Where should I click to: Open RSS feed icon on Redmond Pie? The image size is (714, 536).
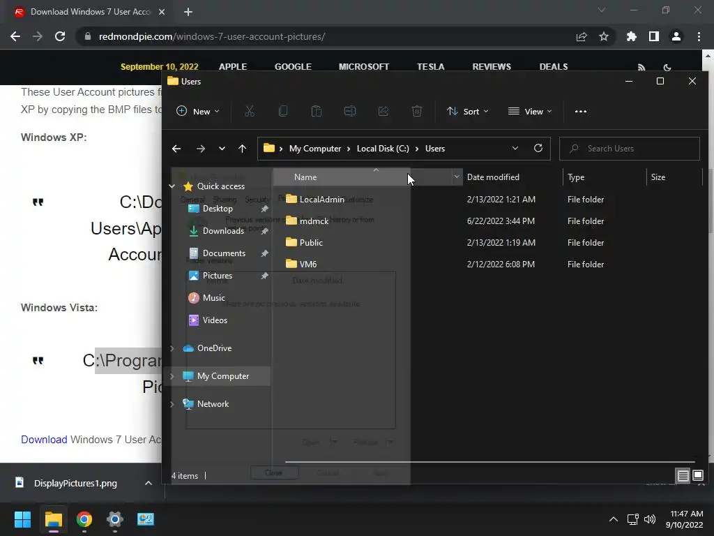coord(641,67)
